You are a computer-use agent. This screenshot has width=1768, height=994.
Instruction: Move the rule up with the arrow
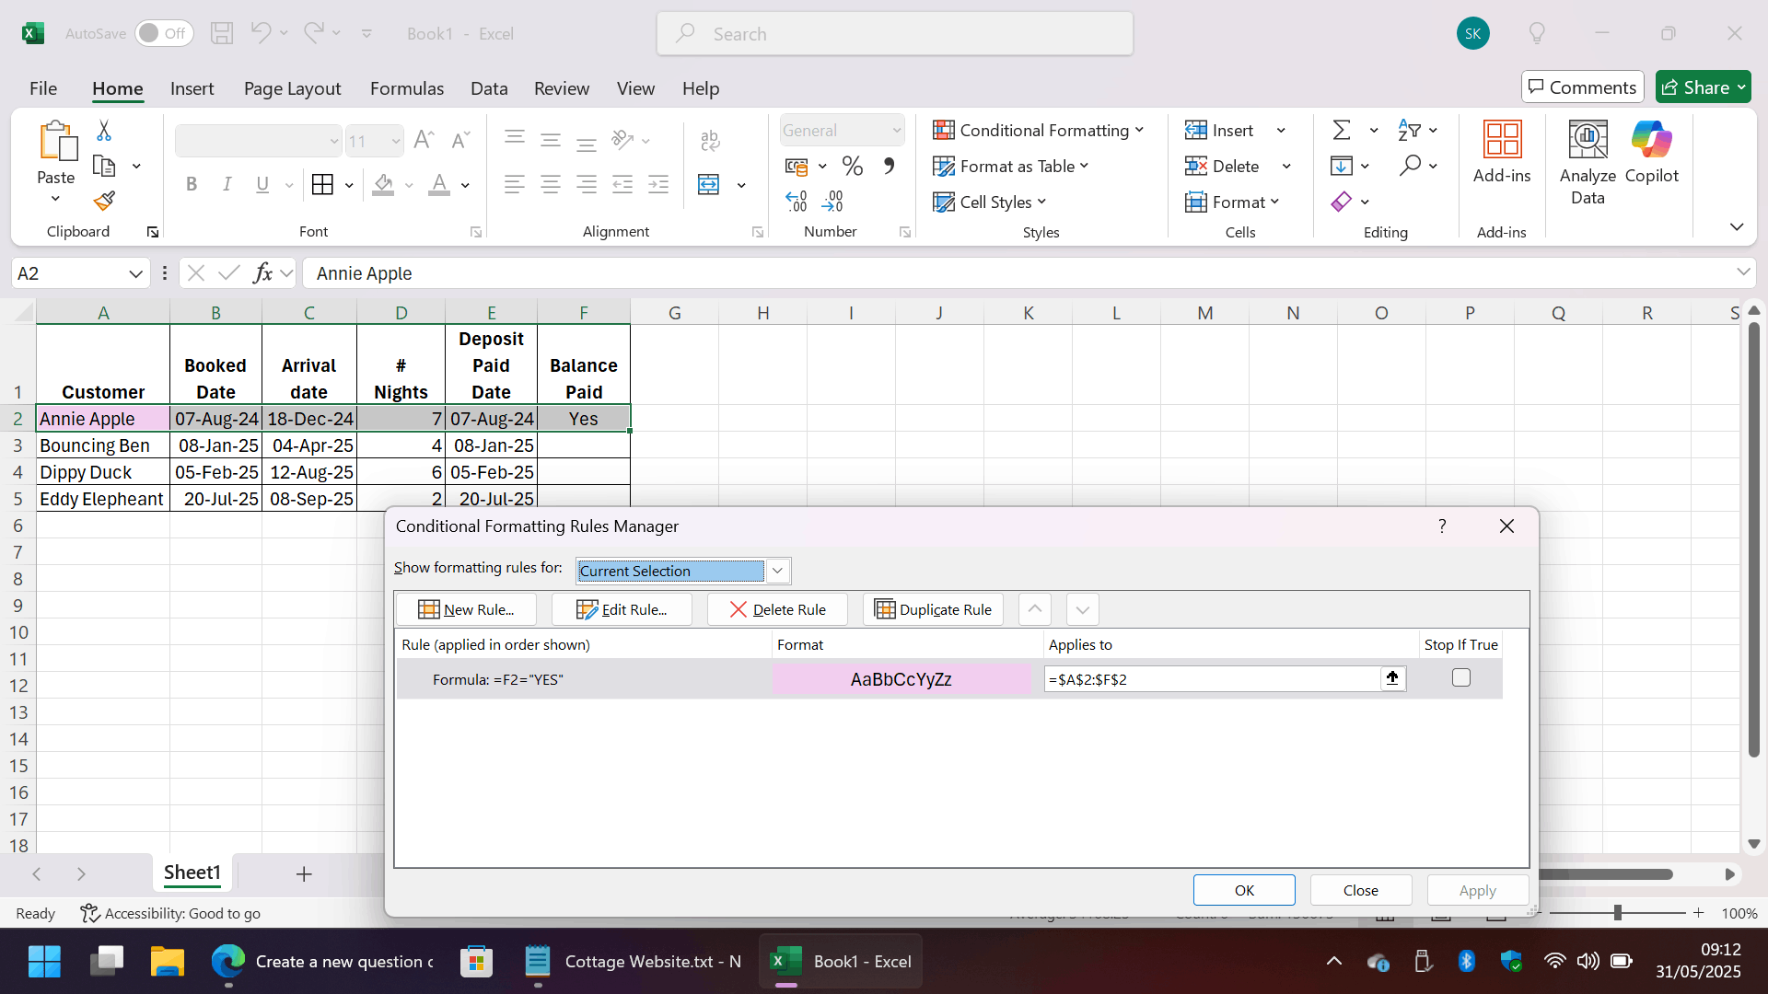pos(1035,609)
